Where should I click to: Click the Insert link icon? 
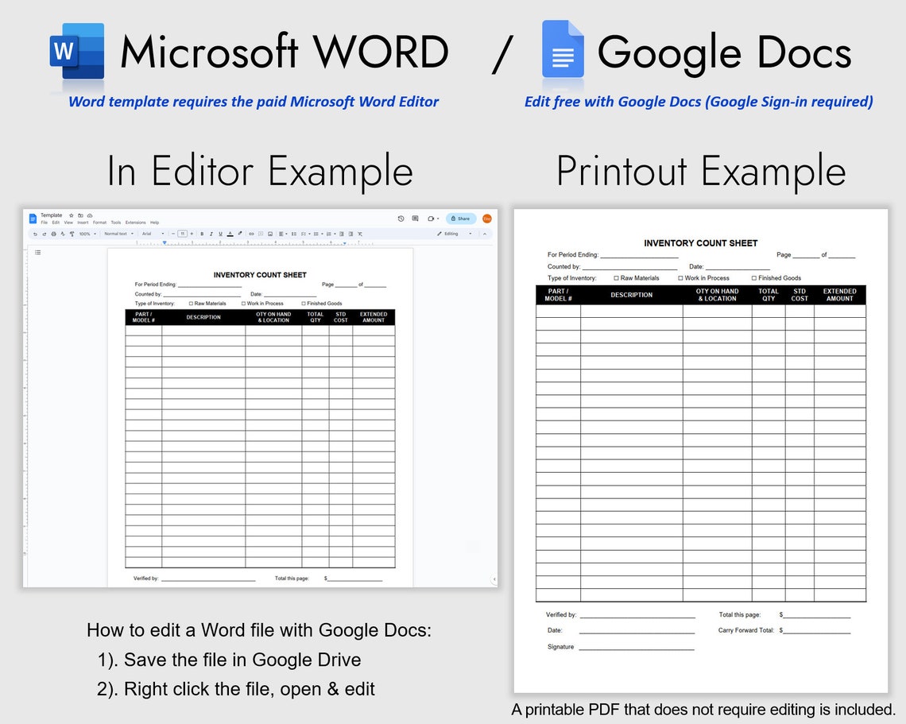coord(251,234)
